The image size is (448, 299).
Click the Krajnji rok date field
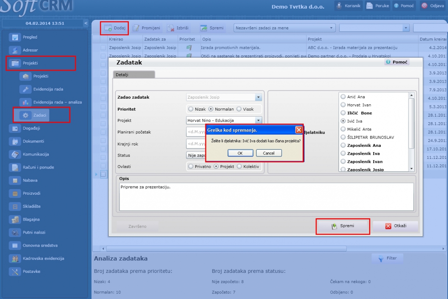click(196, 144)
